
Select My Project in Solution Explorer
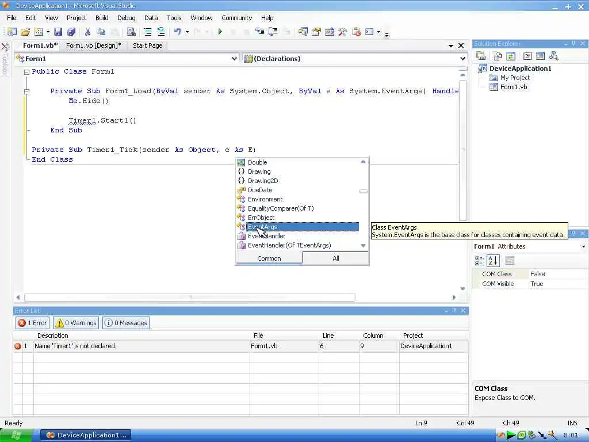[515, 78]
